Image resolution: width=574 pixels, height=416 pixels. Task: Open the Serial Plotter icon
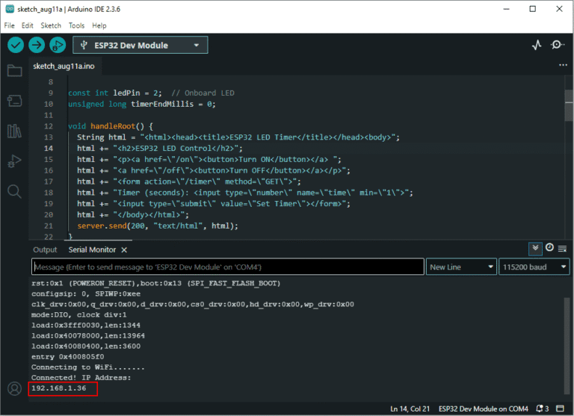click(x=537, y=45)
